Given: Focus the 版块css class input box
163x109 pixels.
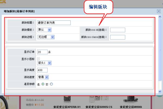Looking at the screenshot, I should [118, 37].
